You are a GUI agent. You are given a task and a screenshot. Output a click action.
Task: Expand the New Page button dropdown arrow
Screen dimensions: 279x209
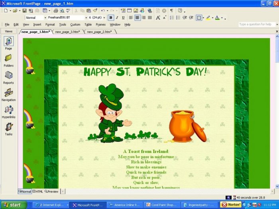coord(10,11)
